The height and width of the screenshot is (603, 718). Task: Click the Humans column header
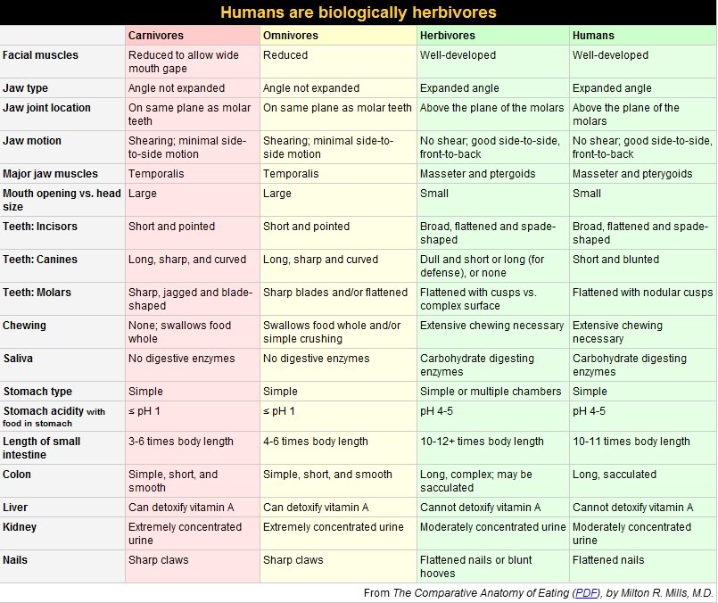click(x=593, y=36)
